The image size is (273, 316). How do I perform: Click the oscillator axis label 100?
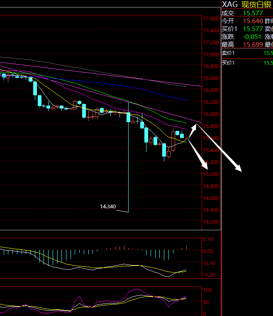click(207, 290)
